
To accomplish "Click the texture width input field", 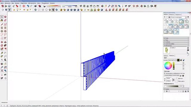I will [169, 78].
